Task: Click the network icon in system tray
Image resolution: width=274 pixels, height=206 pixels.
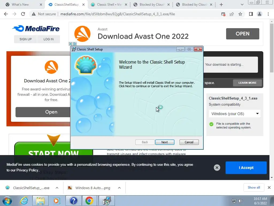Action: (234, 201)
